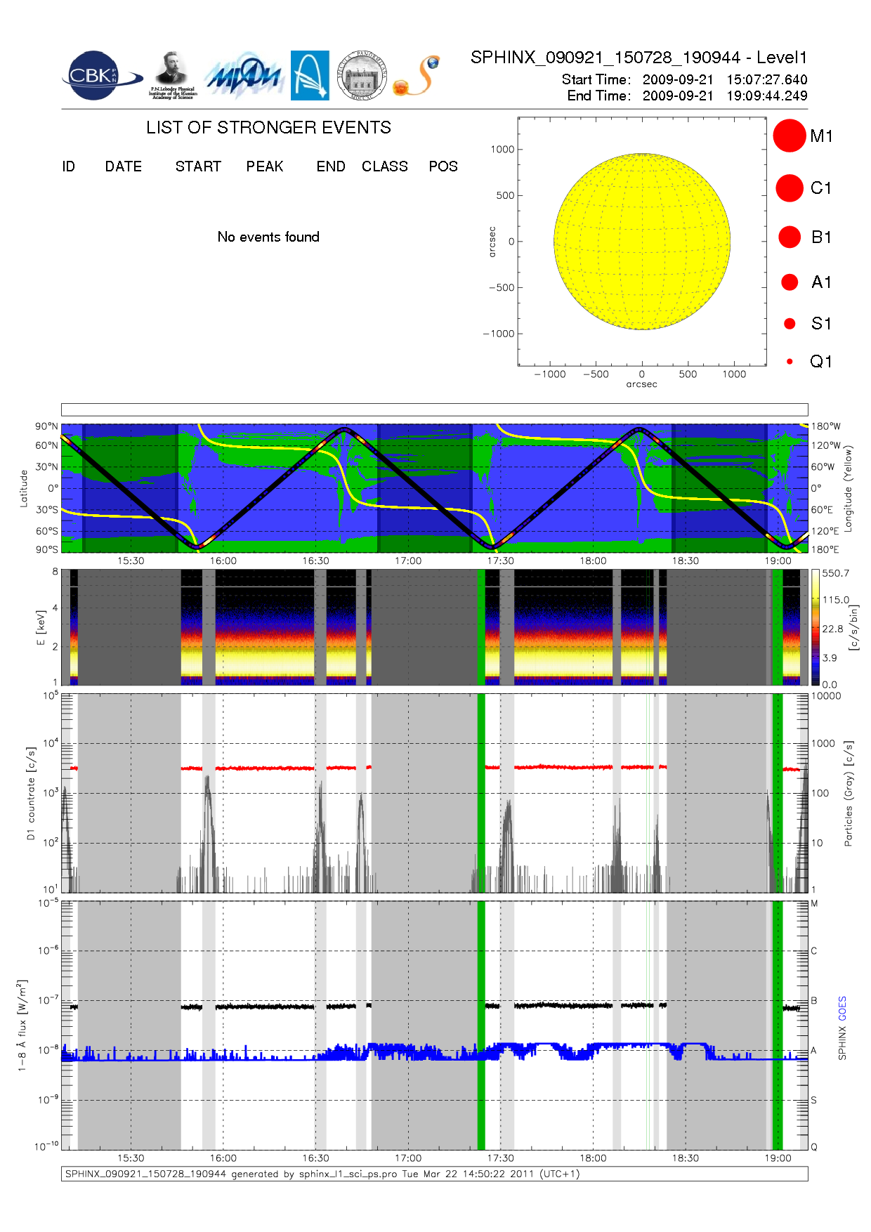Click the blue arch emblem logo
Image resolution: width=871 pixels, height=1232 pixels.
(x=310, y=76)
